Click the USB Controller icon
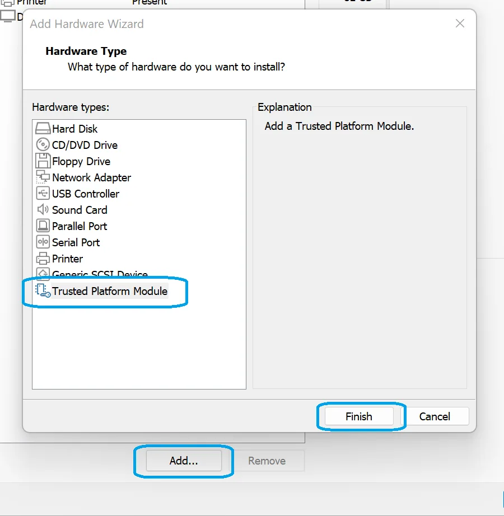504x516 pixels. (43, 194)
